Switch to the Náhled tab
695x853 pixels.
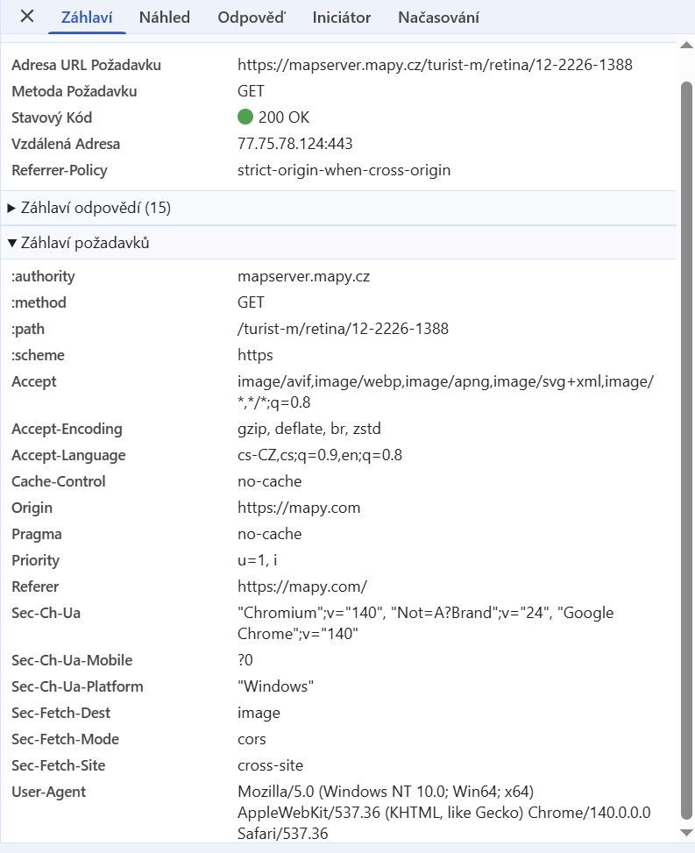point(164,18)
